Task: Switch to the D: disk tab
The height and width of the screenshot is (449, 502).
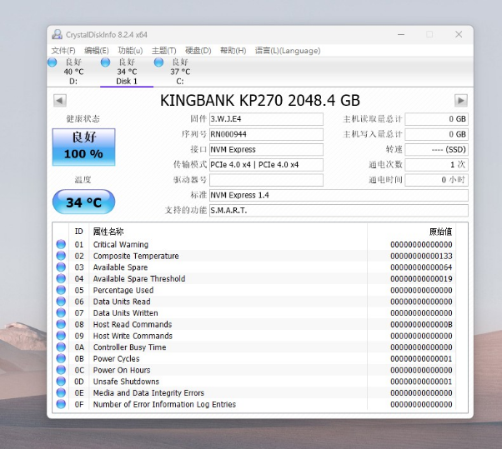Action: [73, 72]
